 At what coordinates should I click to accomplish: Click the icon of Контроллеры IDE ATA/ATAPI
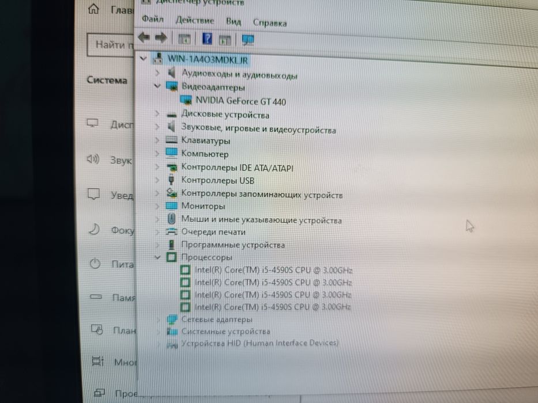tap(172, 167)
